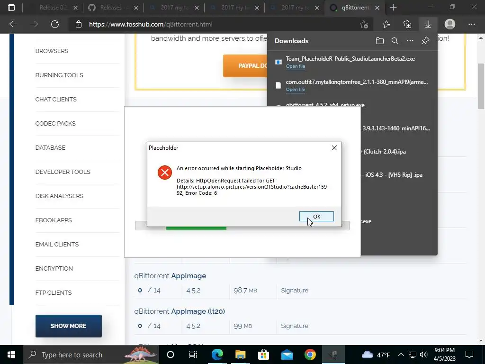Open file for com.outfit7.mytalkingtomfree download
The image size is (485, 364).
296,90
